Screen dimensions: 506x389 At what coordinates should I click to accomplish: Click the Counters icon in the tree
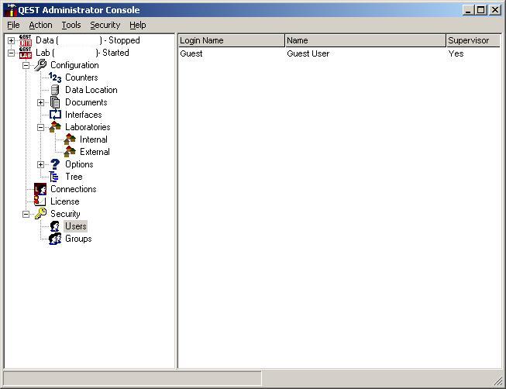click(x=55, y=77)
